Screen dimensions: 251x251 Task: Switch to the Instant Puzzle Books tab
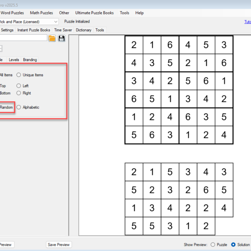click(33, 30)
